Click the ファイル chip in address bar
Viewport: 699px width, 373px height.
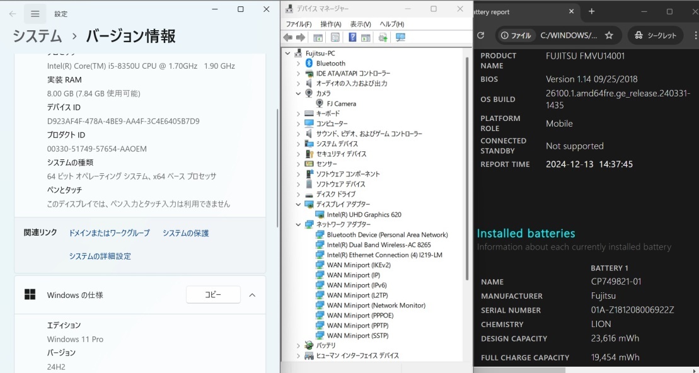516,36
